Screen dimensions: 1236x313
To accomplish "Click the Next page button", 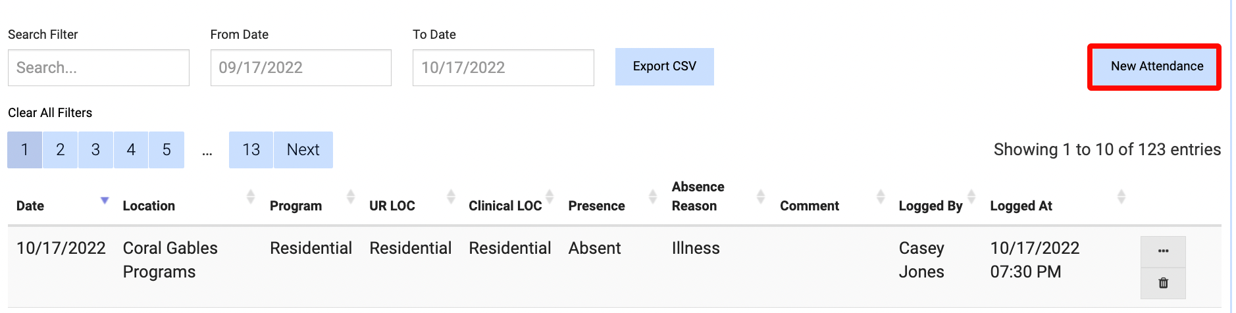I will [x=303, y=150].
